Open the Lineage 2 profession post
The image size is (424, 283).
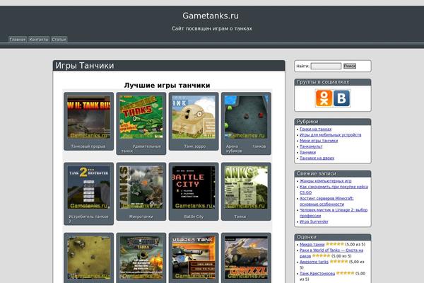[334, 213]
